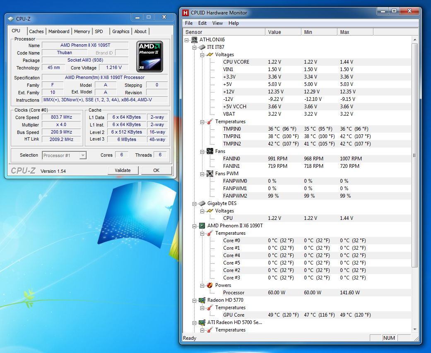This screenshot has height=353, width=431.
Task: Click the thermometer icon under ITE IT87
Action: coord(210,122)
